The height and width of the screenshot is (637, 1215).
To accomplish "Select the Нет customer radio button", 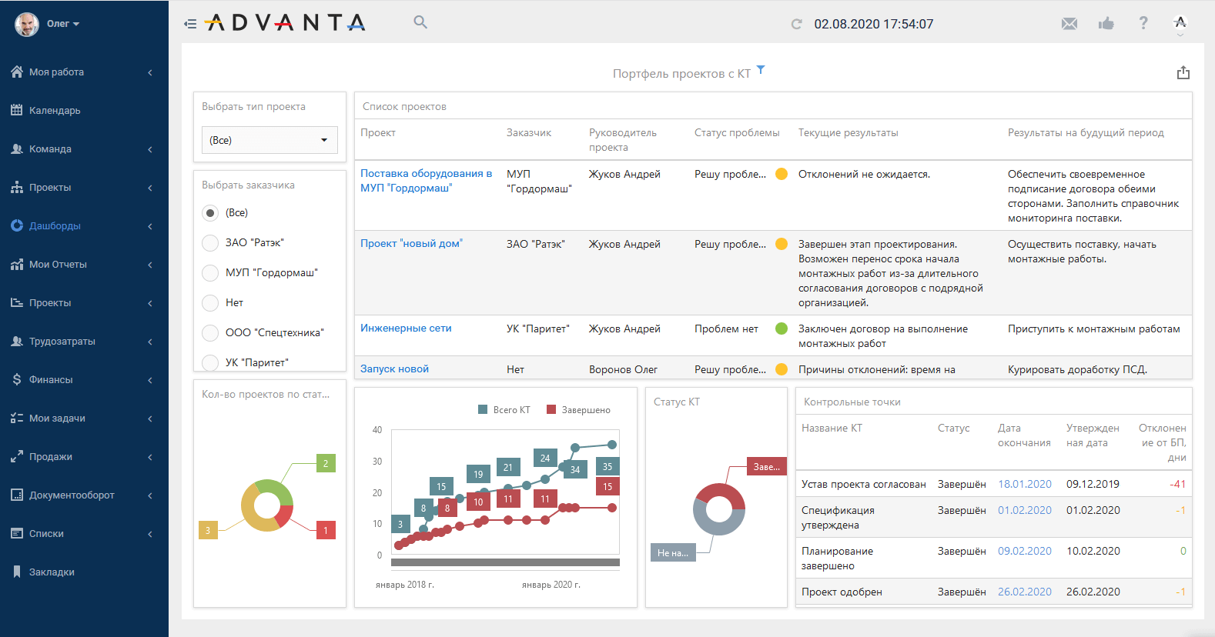I will [210, 303].
